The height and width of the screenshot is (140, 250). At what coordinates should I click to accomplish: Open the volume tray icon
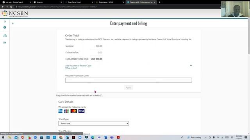(218, 137)
